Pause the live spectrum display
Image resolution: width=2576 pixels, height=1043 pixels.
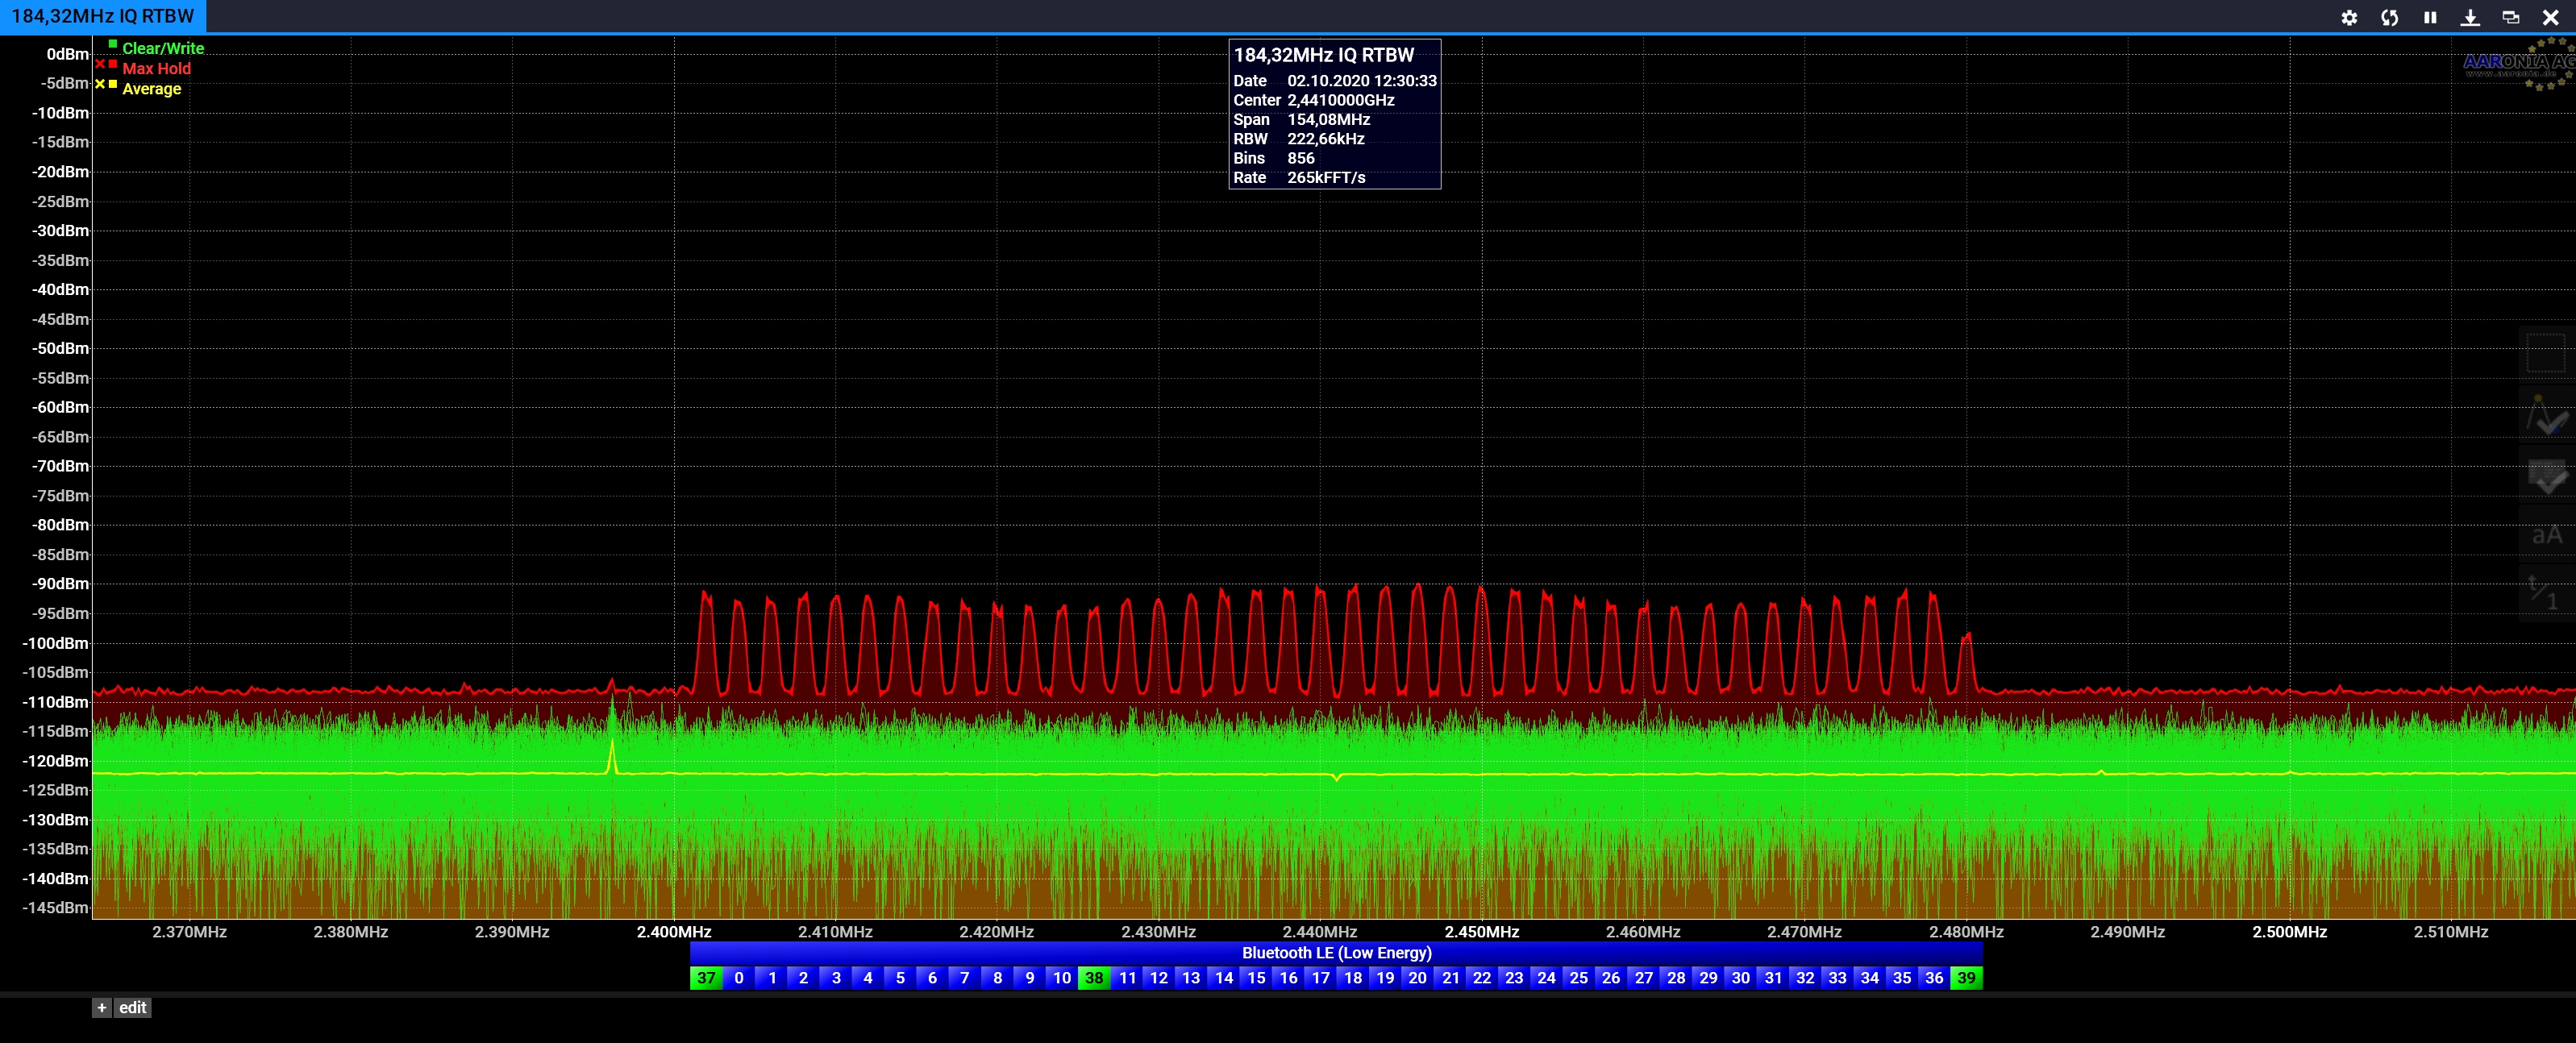tap(2430, 17)
